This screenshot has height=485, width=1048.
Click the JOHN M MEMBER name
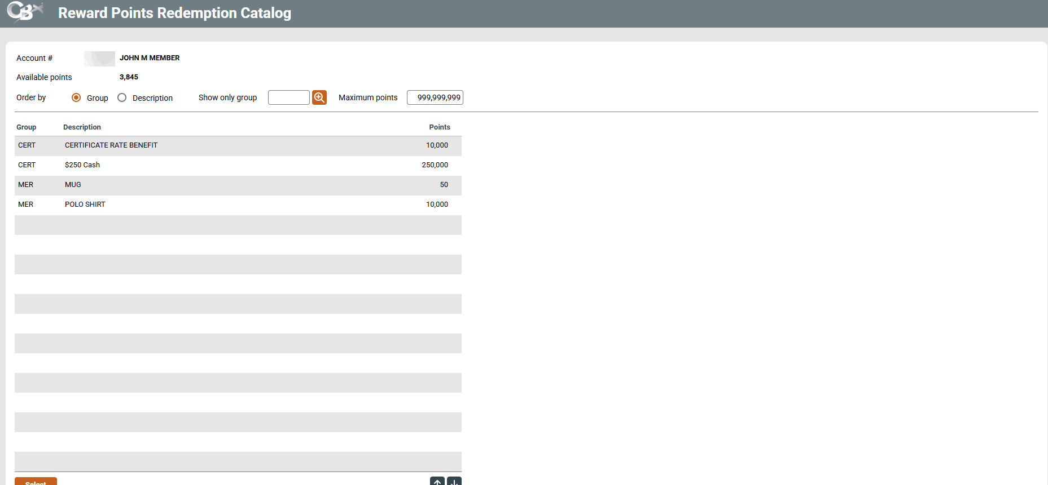(x=150, y=58)
